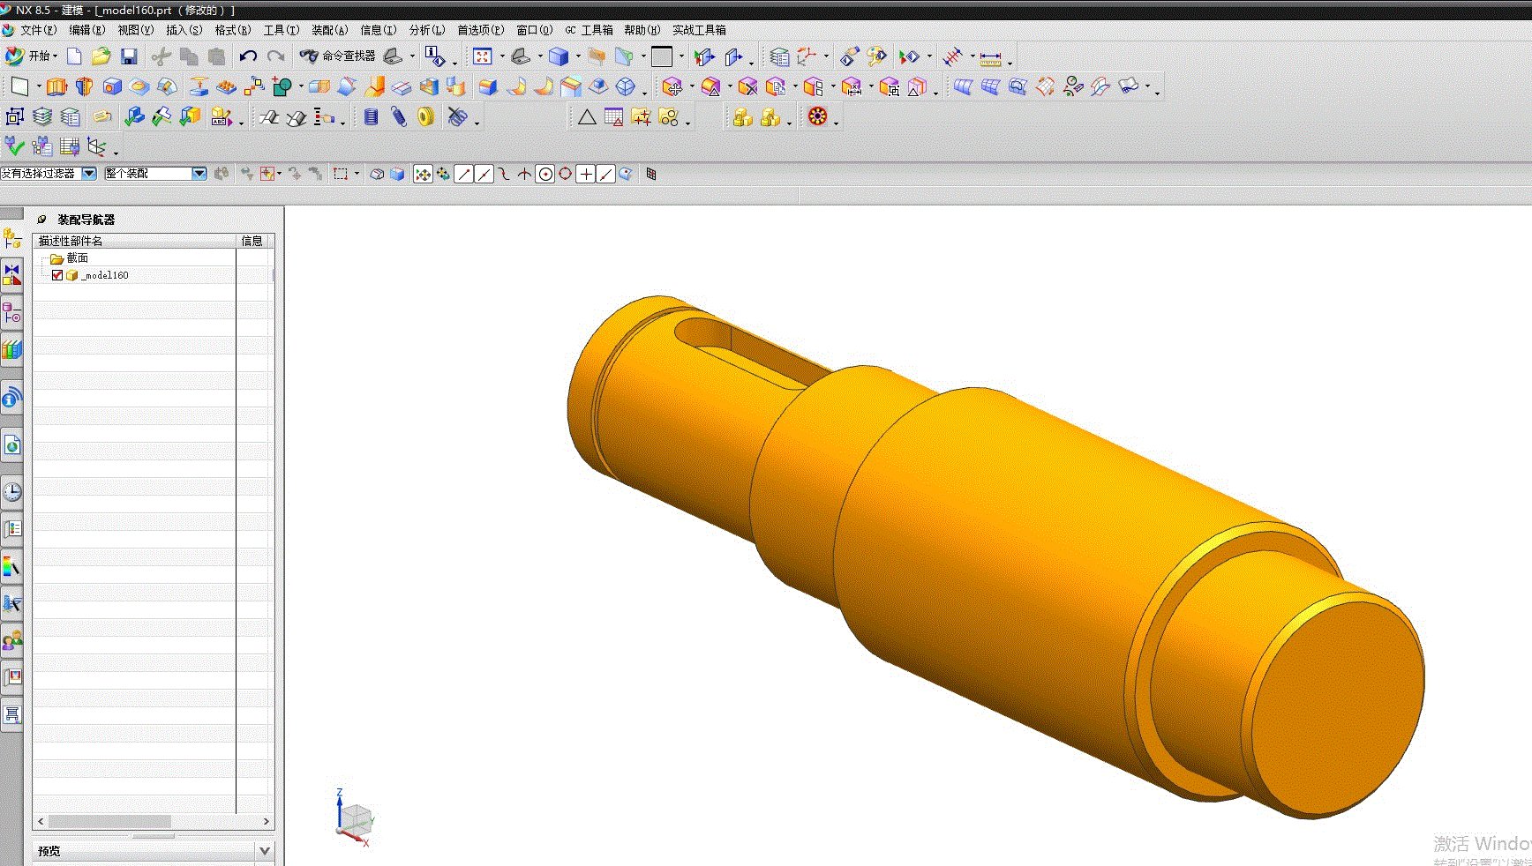The image size is (1532, 866).
Task: Click the Move Face icon
Action: pyautogui.click(x=672, y=86)
